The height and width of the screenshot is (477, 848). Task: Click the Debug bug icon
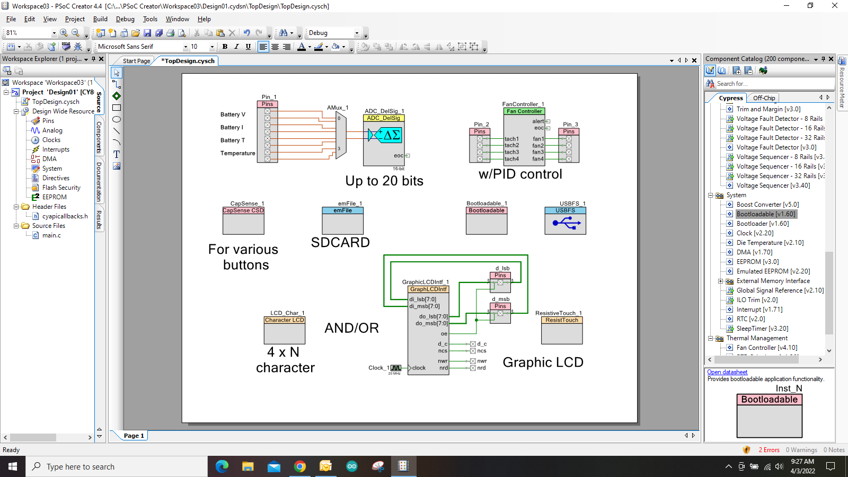[x=78, y=47]
